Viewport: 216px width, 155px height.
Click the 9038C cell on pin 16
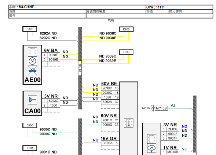click(x=107, y=88)
